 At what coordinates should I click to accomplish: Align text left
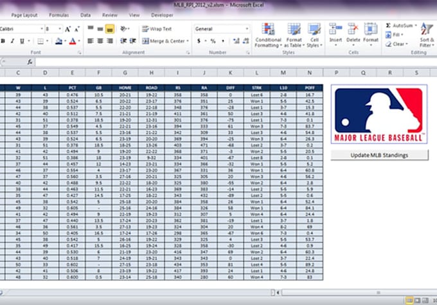coord(91,41)
